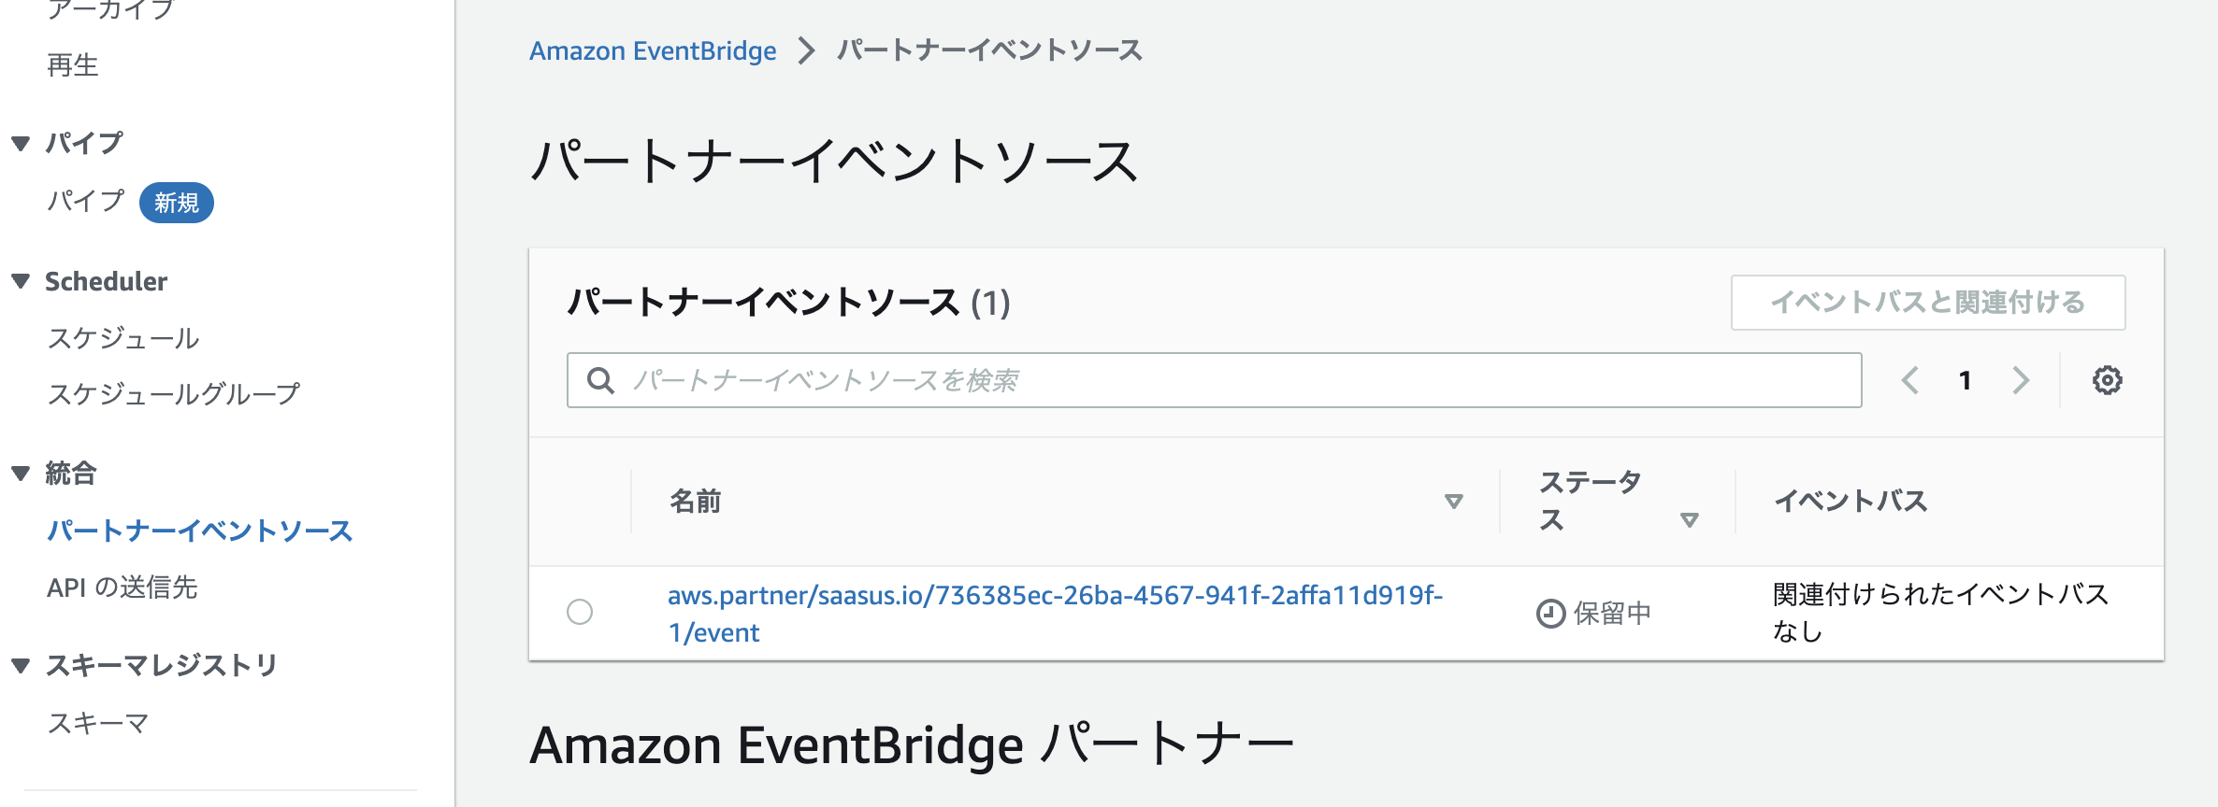Collapse the Scheduler sidebar section

coord(21,281)
